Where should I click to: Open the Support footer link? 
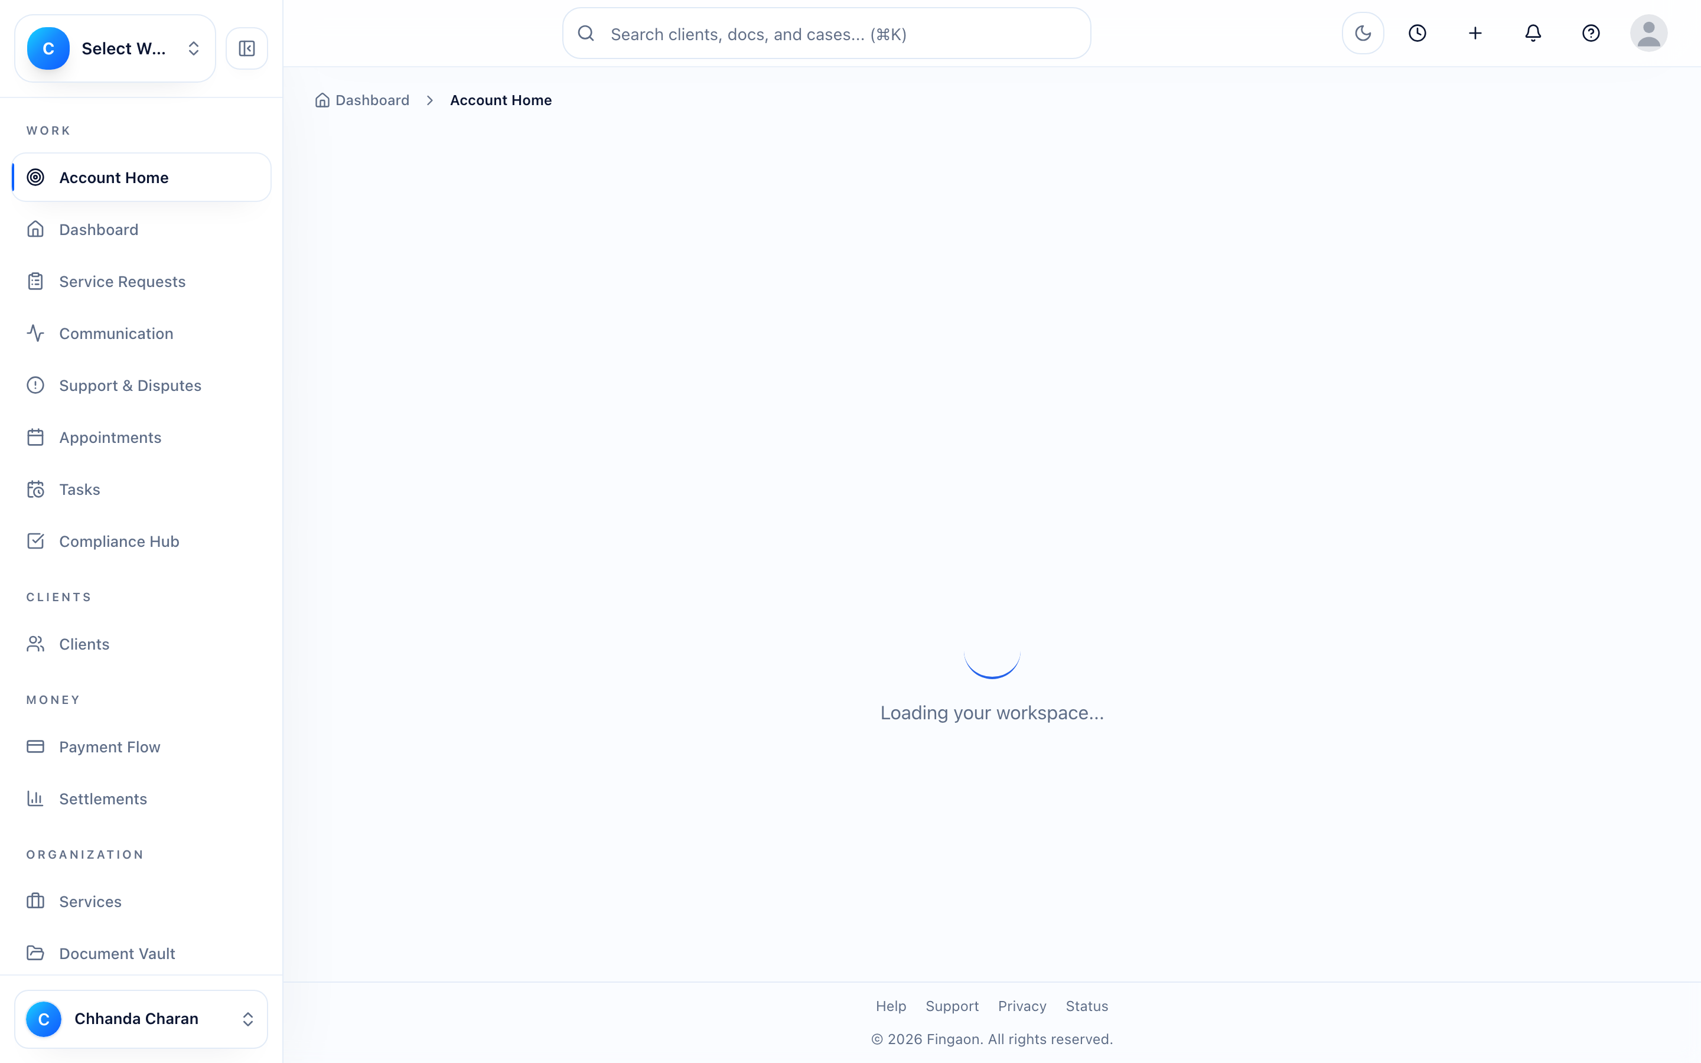tap(951, 1006)
